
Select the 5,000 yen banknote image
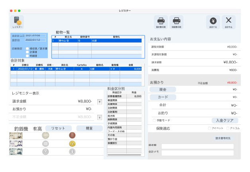(16, 144)
